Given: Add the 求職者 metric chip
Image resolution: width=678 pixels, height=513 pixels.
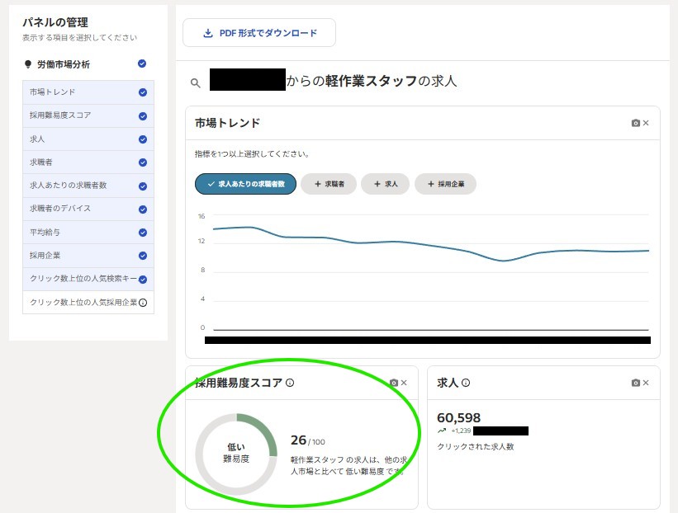Looking at the screenshot, I should [x=329, y=184].
